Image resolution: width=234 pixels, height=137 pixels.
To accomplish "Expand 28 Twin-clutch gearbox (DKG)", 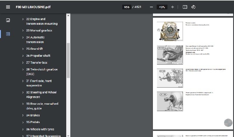I will point(23,70).
